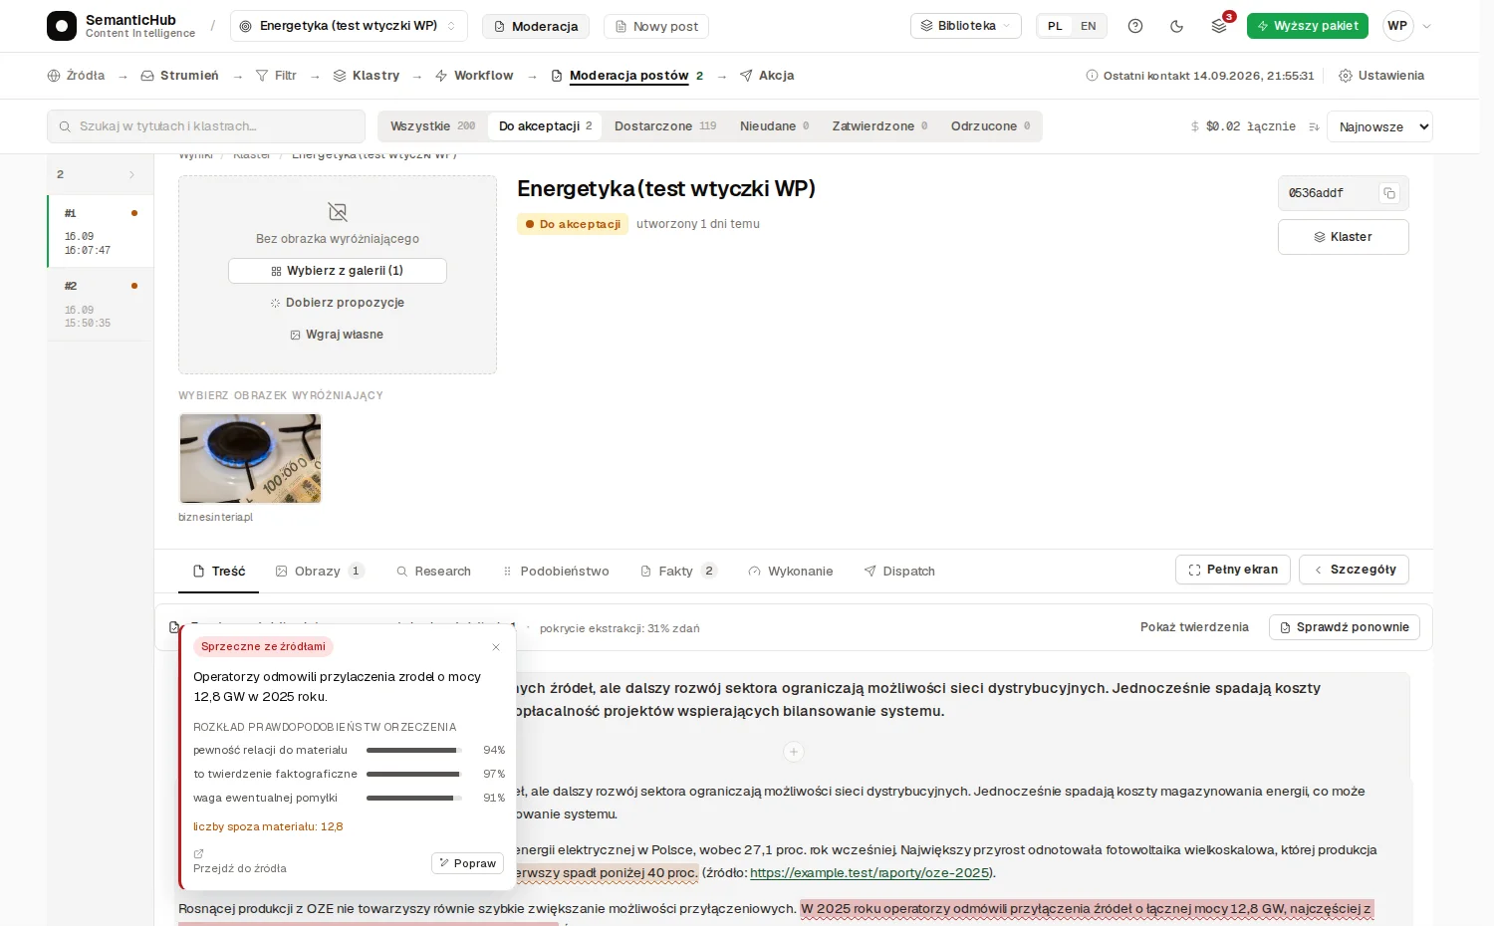Screen dimensions: 1494x926
Task: Select post #2 in the sidebar list
Action: pyautogui.click(x=100, y=304)
